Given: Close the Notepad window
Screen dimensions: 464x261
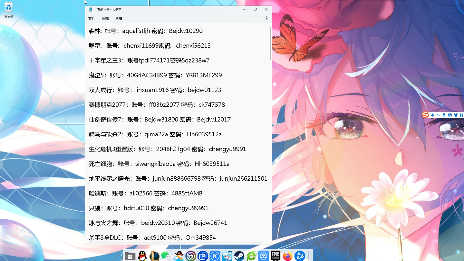Looking at the screenshot, I should pyautogui.click(x=266, y=9).
